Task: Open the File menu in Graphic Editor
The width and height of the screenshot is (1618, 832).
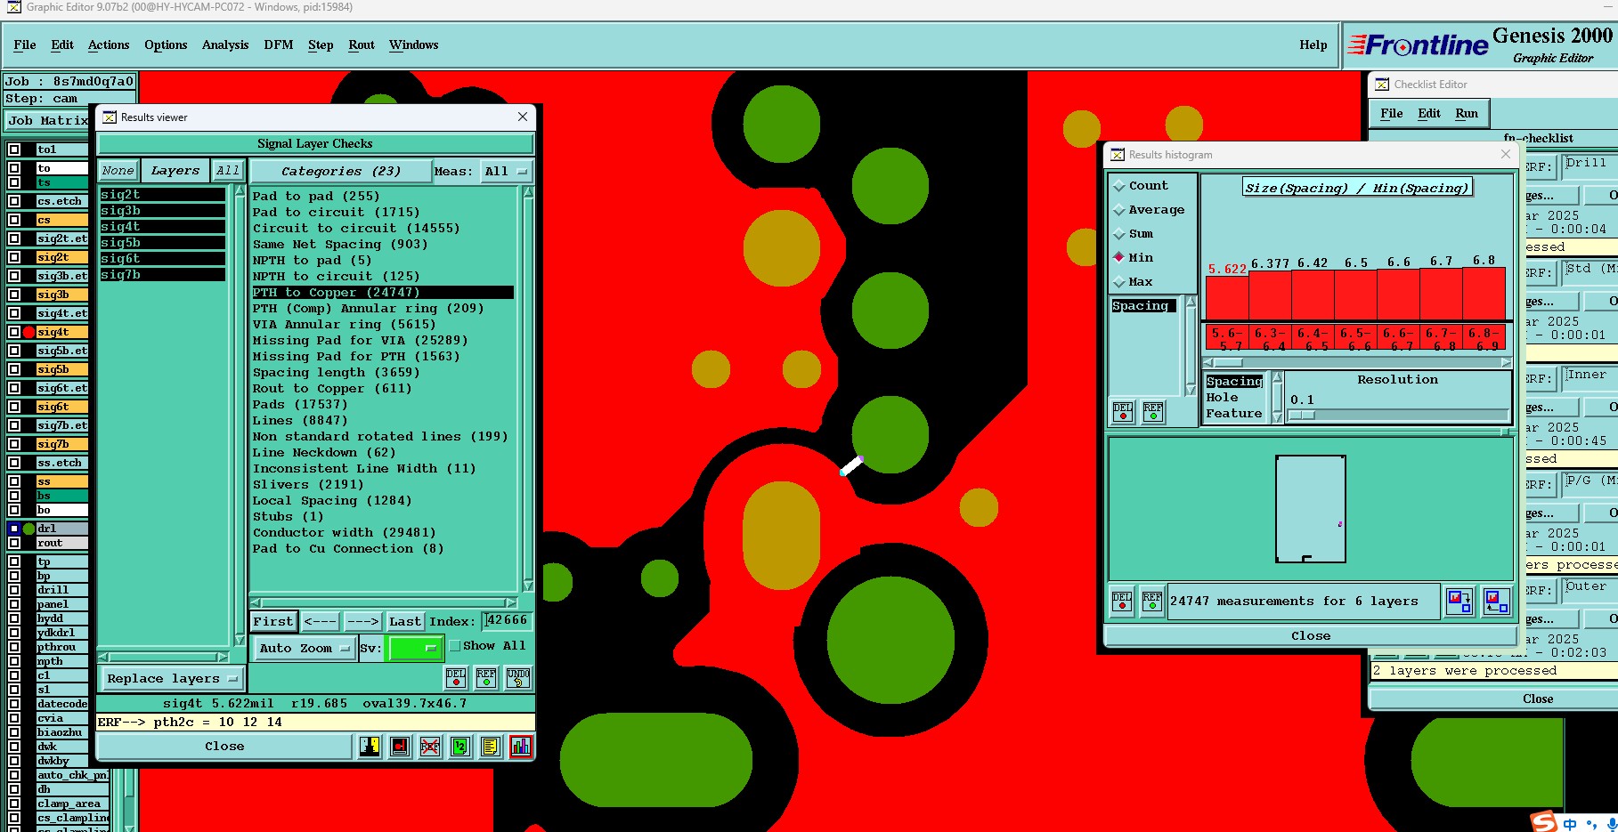Action: [25, 44]
